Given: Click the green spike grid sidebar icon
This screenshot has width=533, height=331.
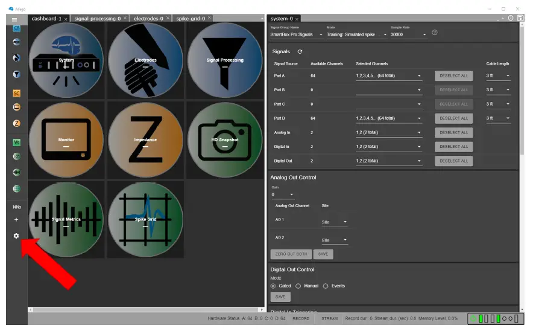Looking at the screenshot, I should click(16, 188).
